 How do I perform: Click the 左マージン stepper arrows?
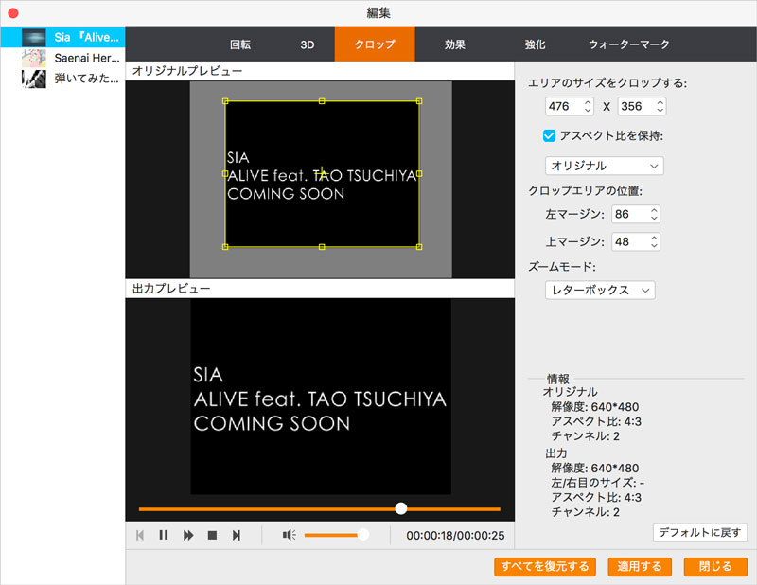tap(654, 214)
